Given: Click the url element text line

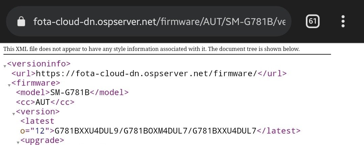Looking at the screenshot, I should 149,73.
